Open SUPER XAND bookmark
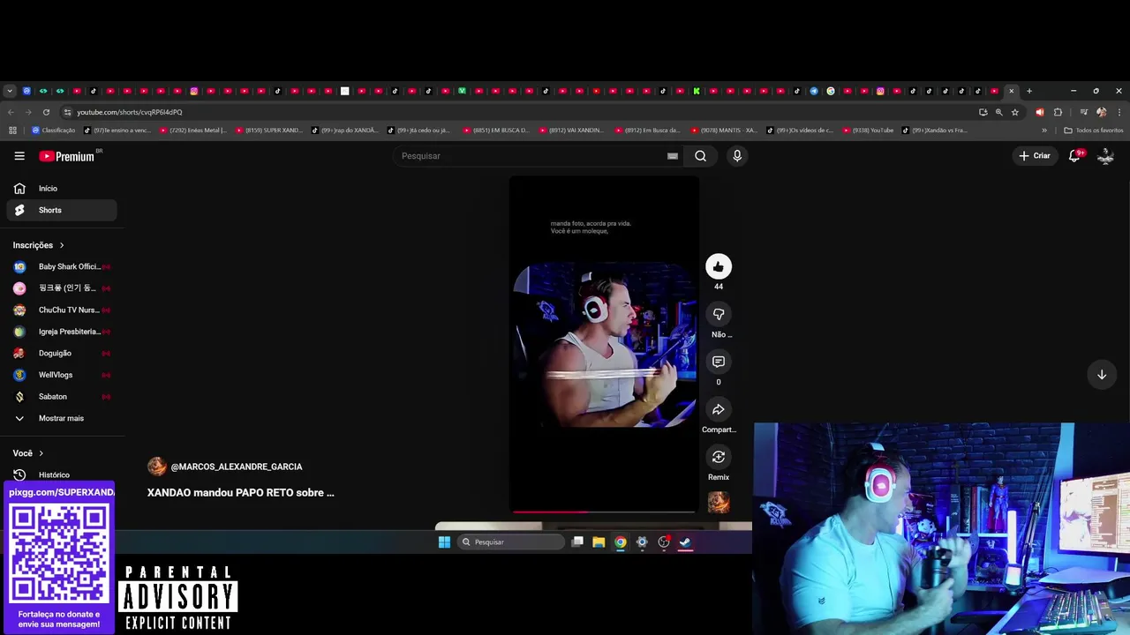Viewport: 1130px width, 635px height. pos(269,131)
